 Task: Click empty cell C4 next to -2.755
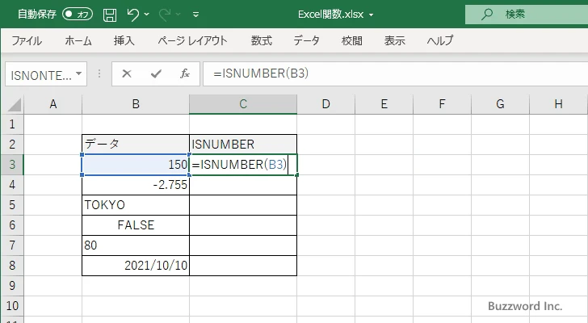coord(243,185)
